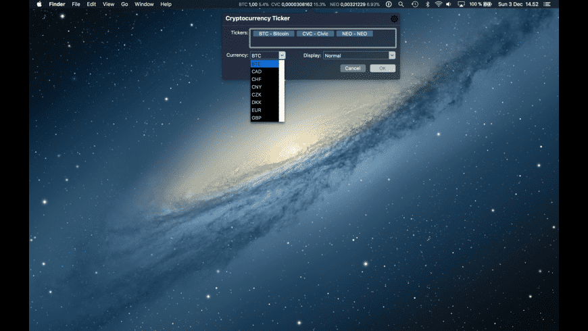Click inside the Currency text field
588x331 pixels.
265,55
